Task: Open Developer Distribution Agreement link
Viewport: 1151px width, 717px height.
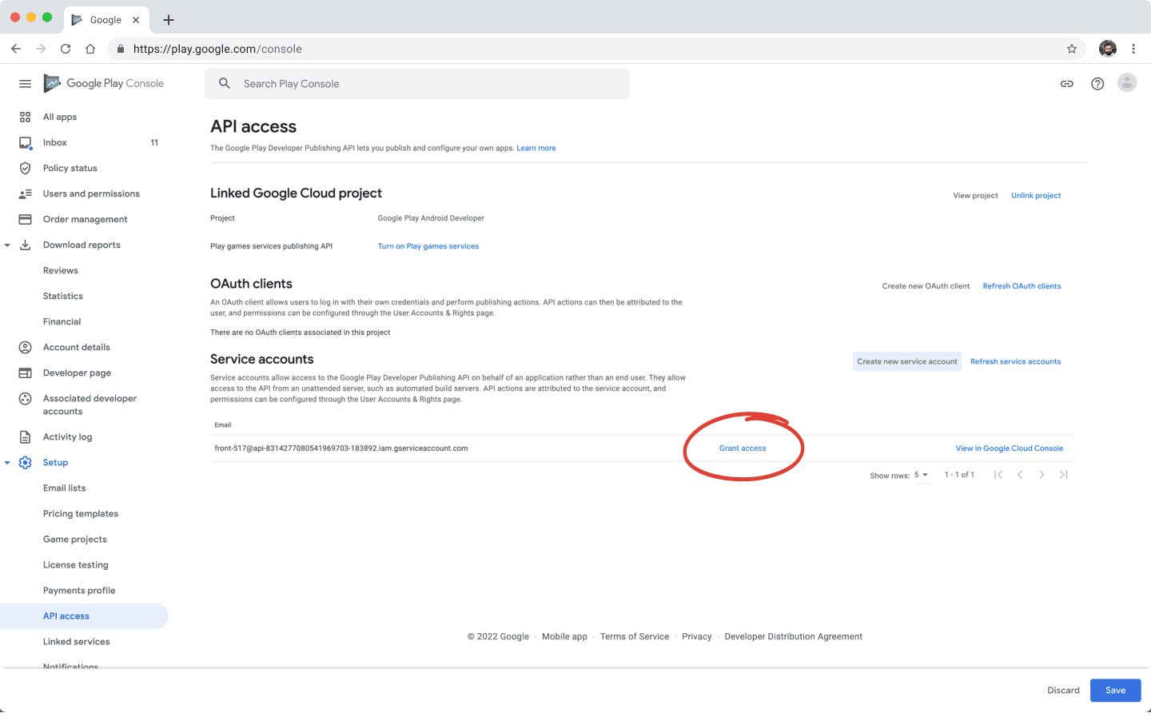Action: tap(794, 636)
